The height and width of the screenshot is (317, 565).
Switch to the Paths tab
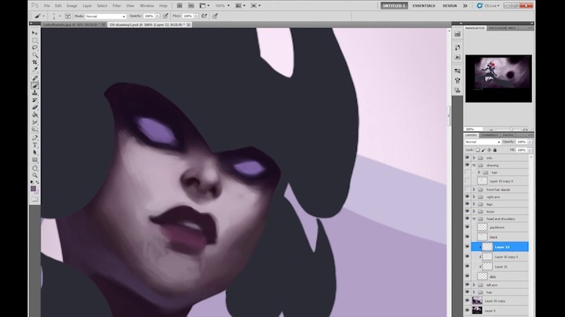pyautogui.click(x=508, y=135)
